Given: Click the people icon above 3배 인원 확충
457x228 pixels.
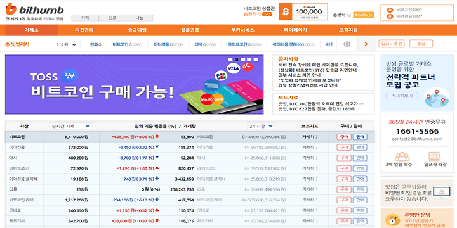Looking at the screenshot, I should (402, 156).
